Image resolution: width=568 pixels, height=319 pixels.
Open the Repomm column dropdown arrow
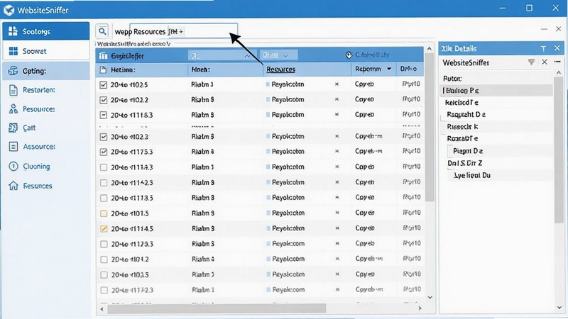[389, 69]
